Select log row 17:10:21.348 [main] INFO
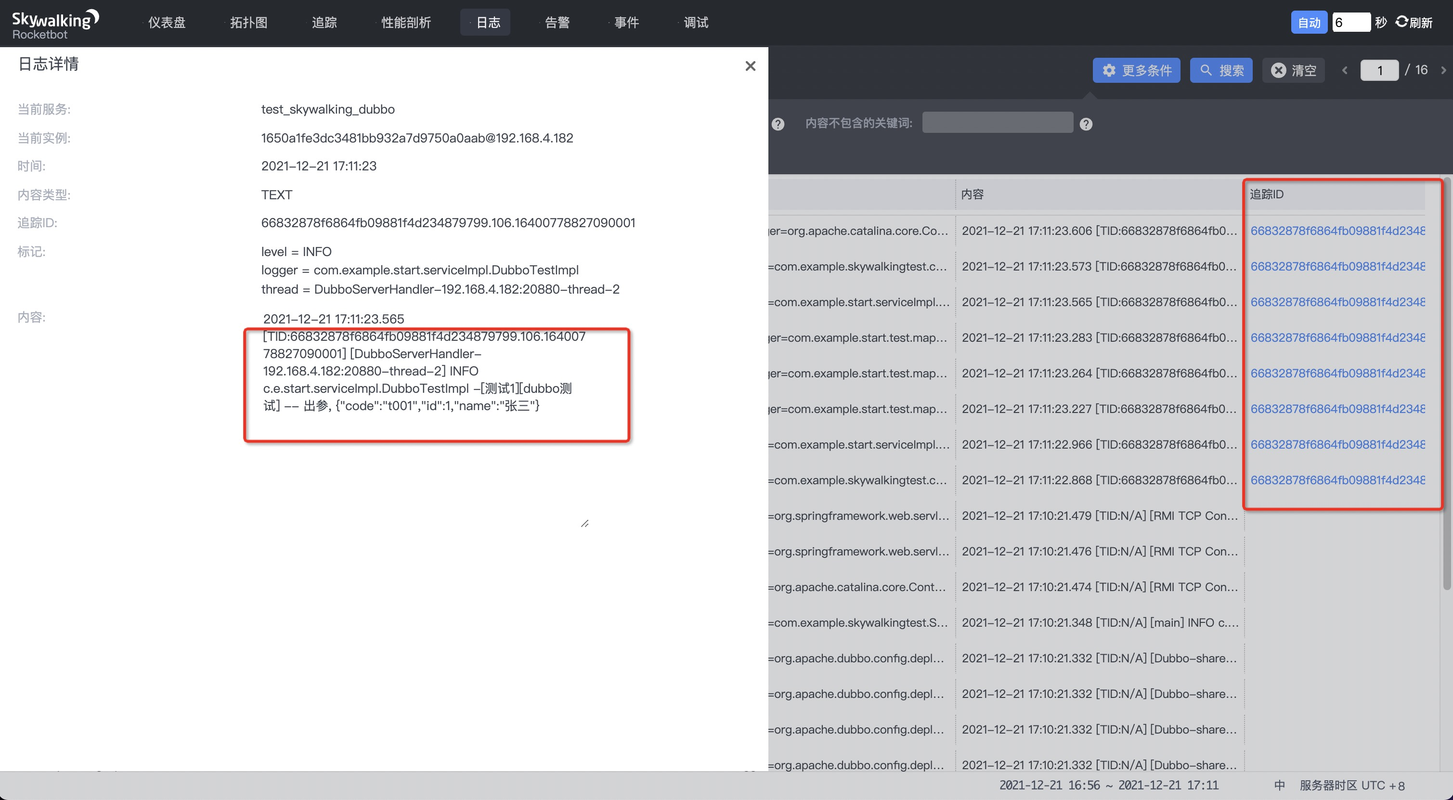Screen dimensions: 1453x800 [1099, 622]
